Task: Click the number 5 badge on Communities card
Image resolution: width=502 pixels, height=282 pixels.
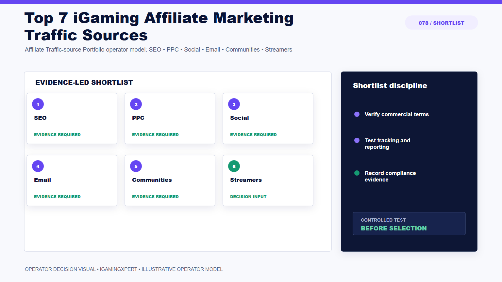Action: click(x=136, y=166)
